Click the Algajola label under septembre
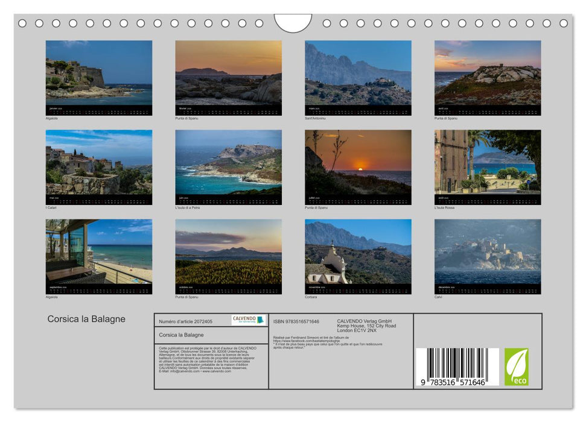586x422 pixels. (x=53, y=297)
